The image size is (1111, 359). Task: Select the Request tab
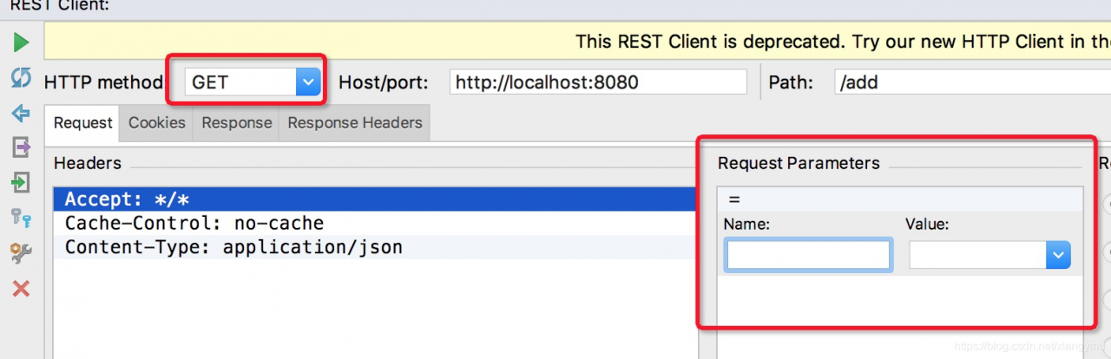pyautogui.click(x=83, y=123)
